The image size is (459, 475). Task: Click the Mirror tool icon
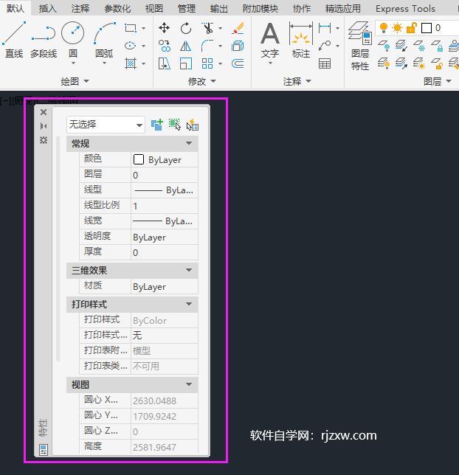click(x=185, y=46)
